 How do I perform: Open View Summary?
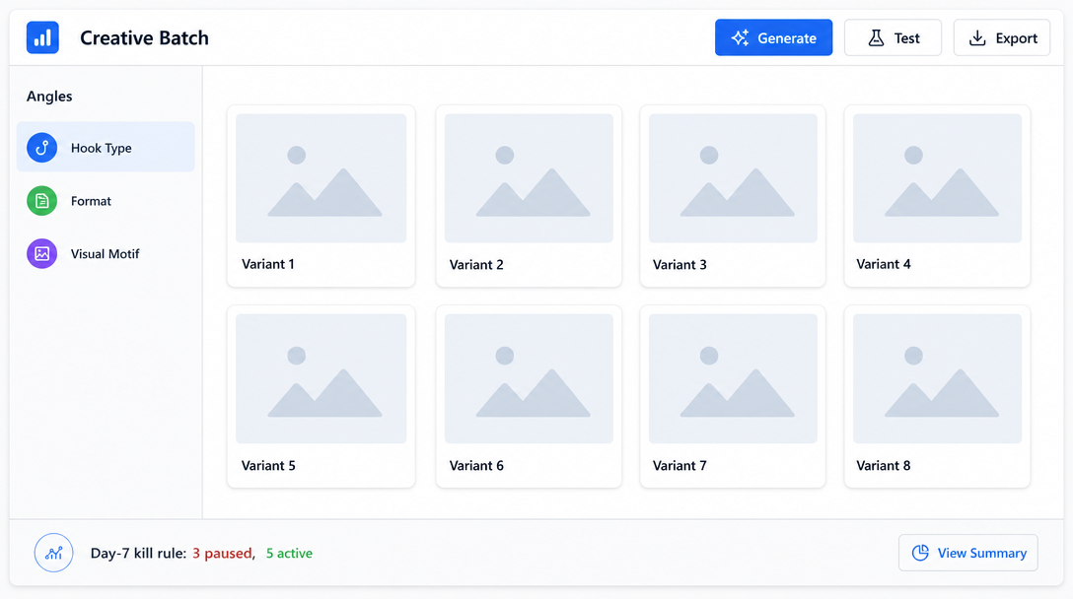(x=968, y=553)
